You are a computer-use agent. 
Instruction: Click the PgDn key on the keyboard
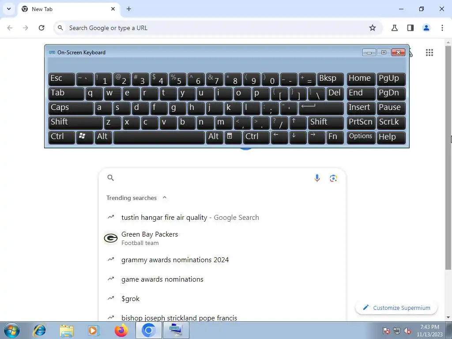click(x=391, y=94)
